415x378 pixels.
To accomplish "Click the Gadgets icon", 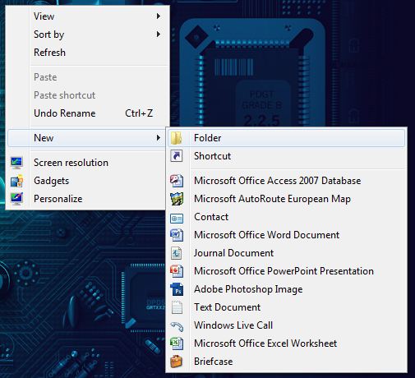I will pyautogui.click(x=16, y=181).
